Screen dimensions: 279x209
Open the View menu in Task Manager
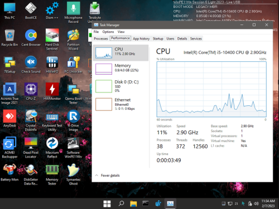point(121,32)
